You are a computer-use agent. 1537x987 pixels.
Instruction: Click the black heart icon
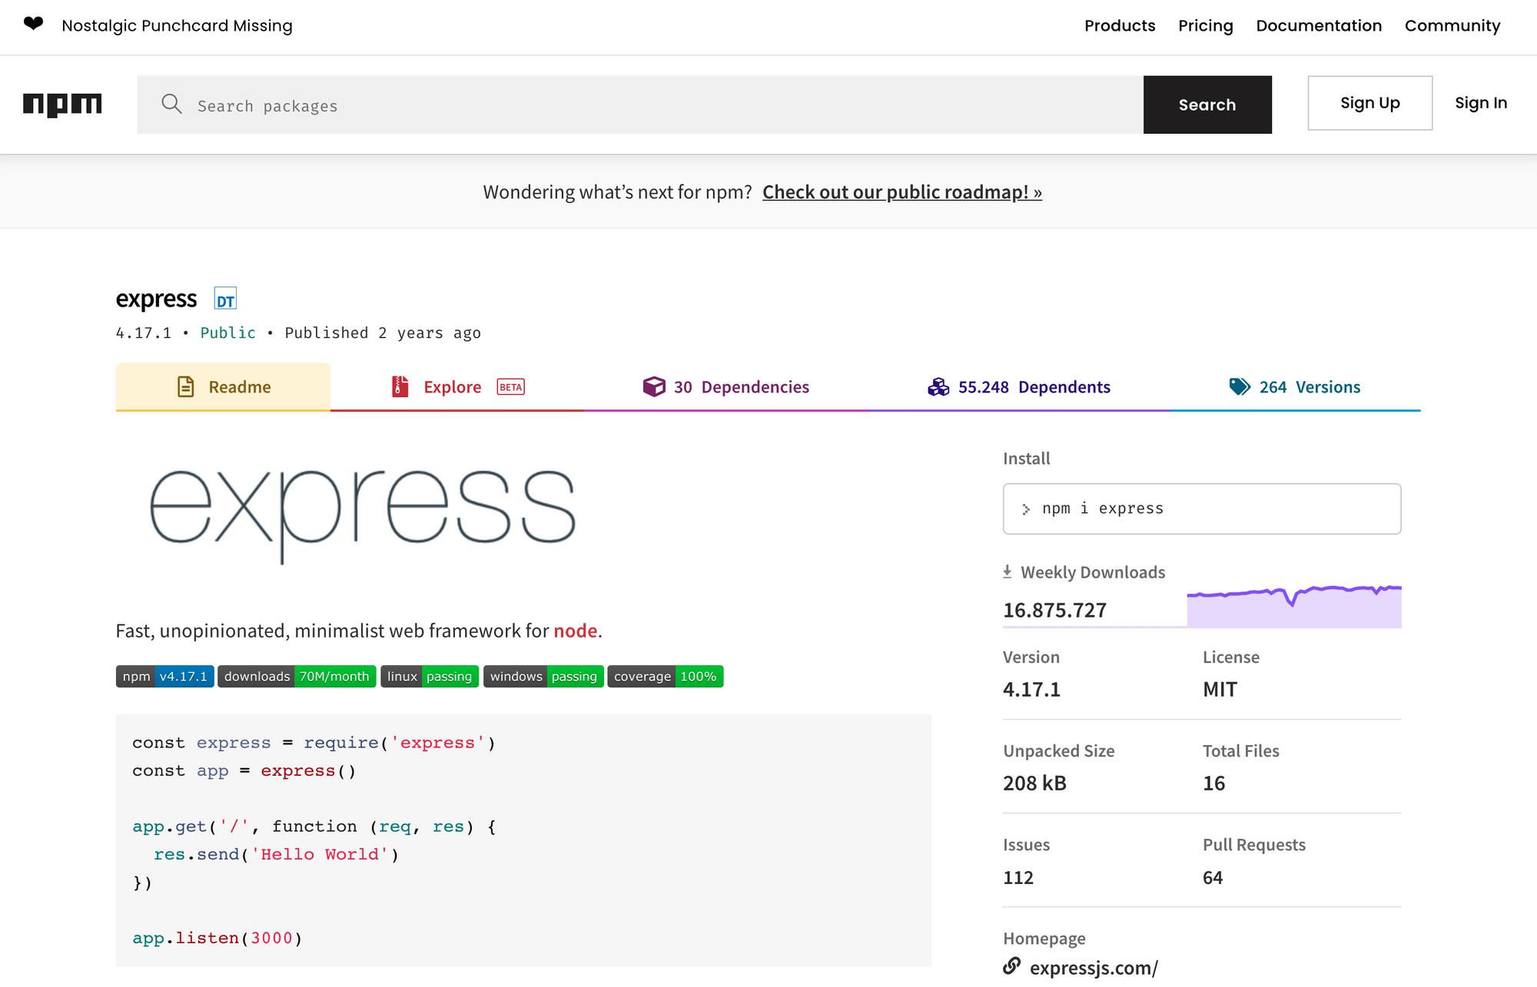[33, 24]
